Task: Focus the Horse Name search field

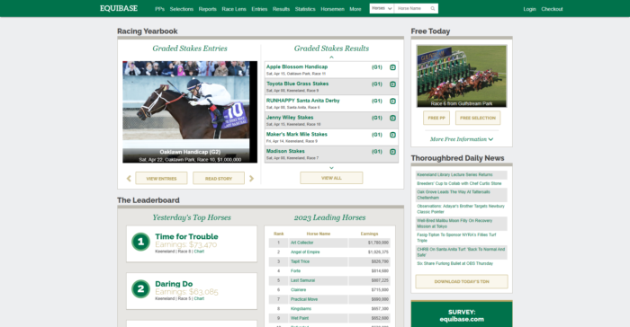Action: click(412, 8)
